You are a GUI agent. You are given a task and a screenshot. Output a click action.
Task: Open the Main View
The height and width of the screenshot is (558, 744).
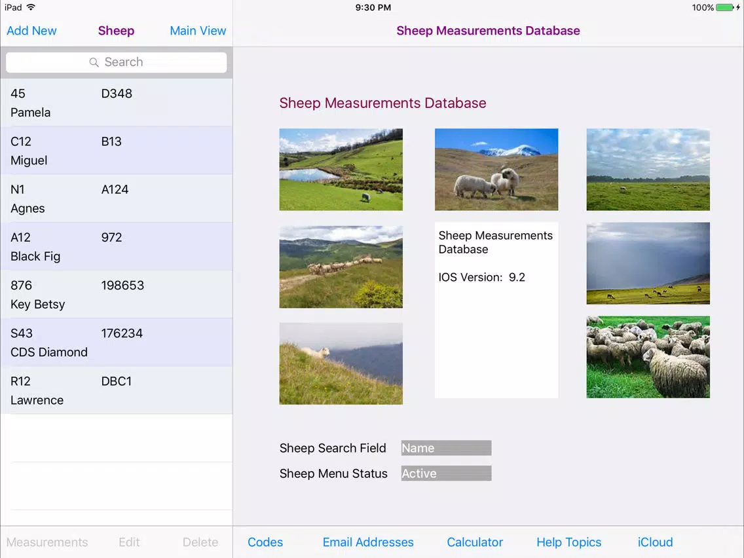[x=198, y=31]
